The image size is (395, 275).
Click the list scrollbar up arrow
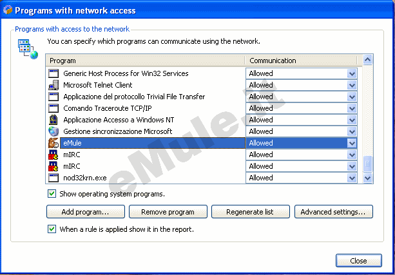tap(367, 60)
